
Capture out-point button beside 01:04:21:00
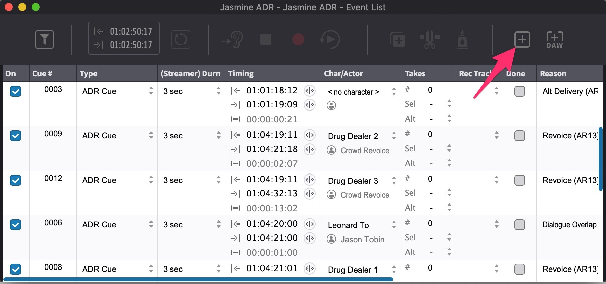pos(310,238)
